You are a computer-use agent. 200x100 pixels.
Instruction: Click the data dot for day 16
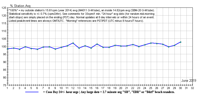coord(97,44)
